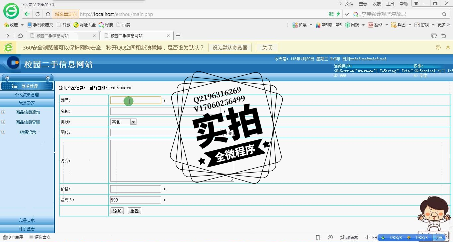Click into the 简介 text area
453x242 pixels.
coord(172,161)
